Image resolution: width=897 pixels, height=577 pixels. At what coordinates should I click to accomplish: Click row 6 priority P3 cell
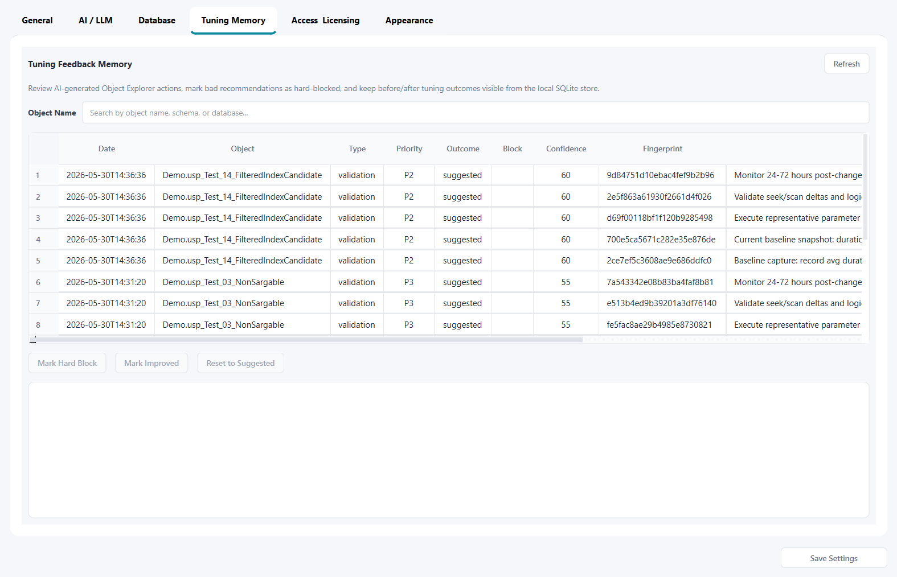tap(409, 282)
